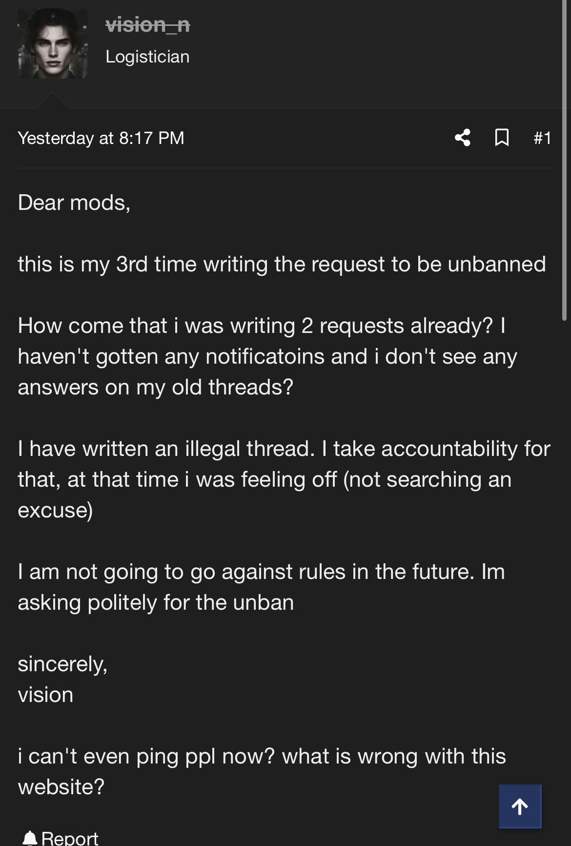Click the 'can't even ping ppl' line
This screenshot has height=846, width=571.
[x=262, y=771]
